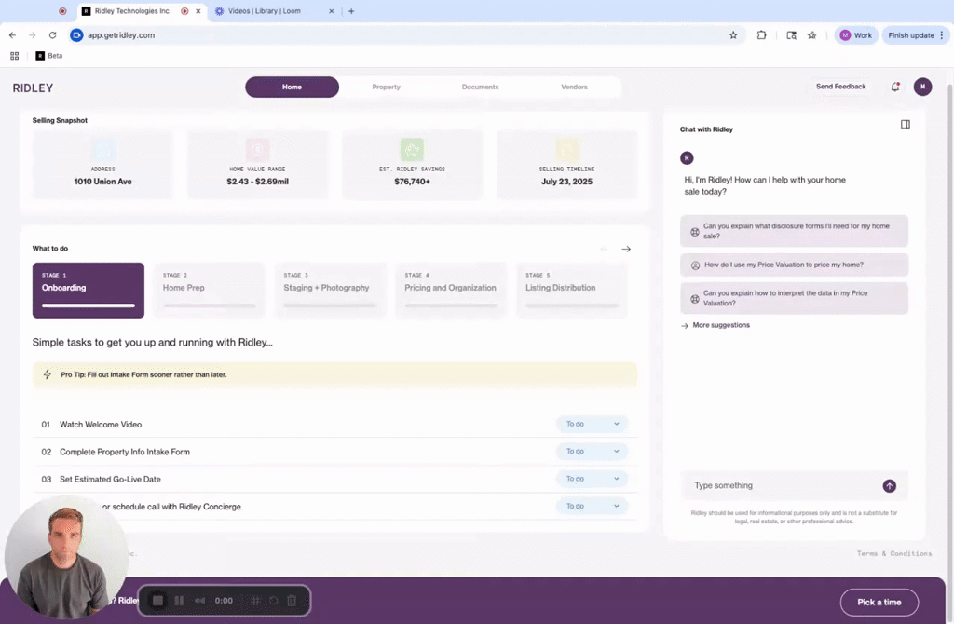Reload the current page

(x=52, y=35)
